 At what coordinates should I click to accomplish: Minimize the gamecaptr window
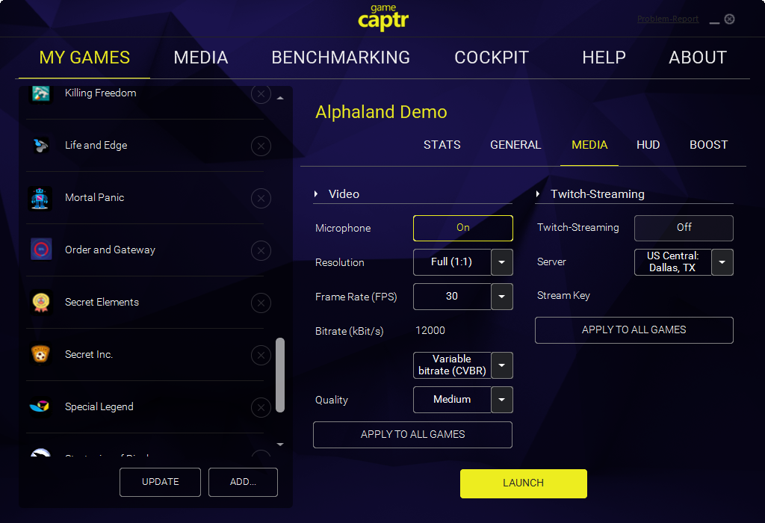point(714,22)
